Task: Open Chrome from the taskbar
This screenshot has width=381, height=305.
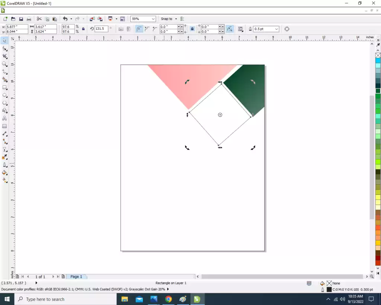Action: tap(168, 299)
